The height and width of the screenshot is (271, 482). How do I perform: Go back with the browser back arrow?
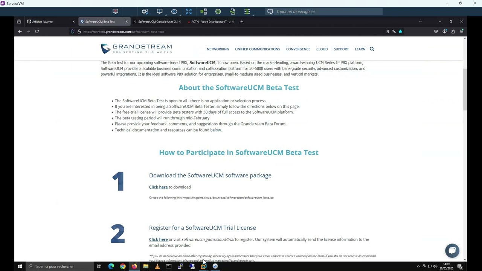coord(20,32)
